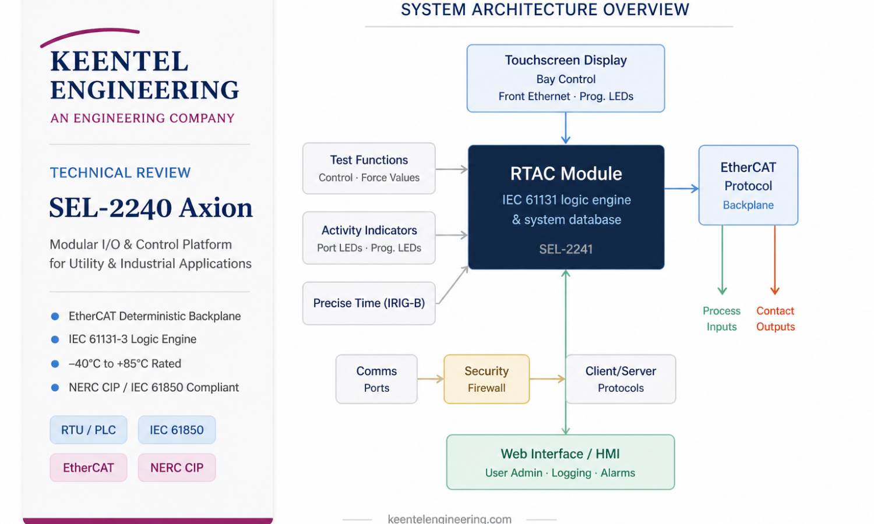Select the NERC CIP pink tag
This screenshot has width=874, height=524.
[x=177, y=468]
